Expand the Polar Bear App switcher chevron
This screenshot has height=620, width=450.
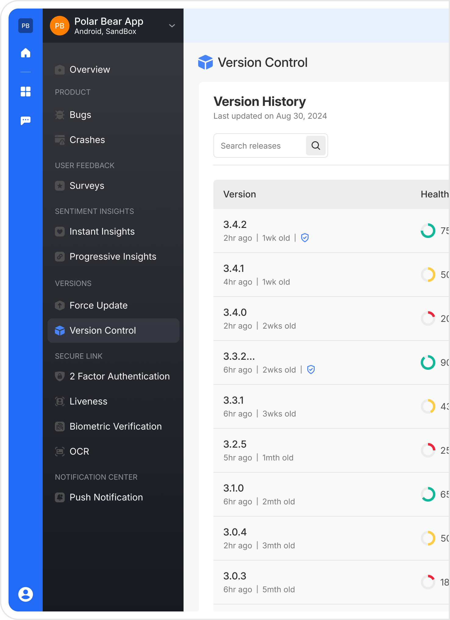coord(172,26)
